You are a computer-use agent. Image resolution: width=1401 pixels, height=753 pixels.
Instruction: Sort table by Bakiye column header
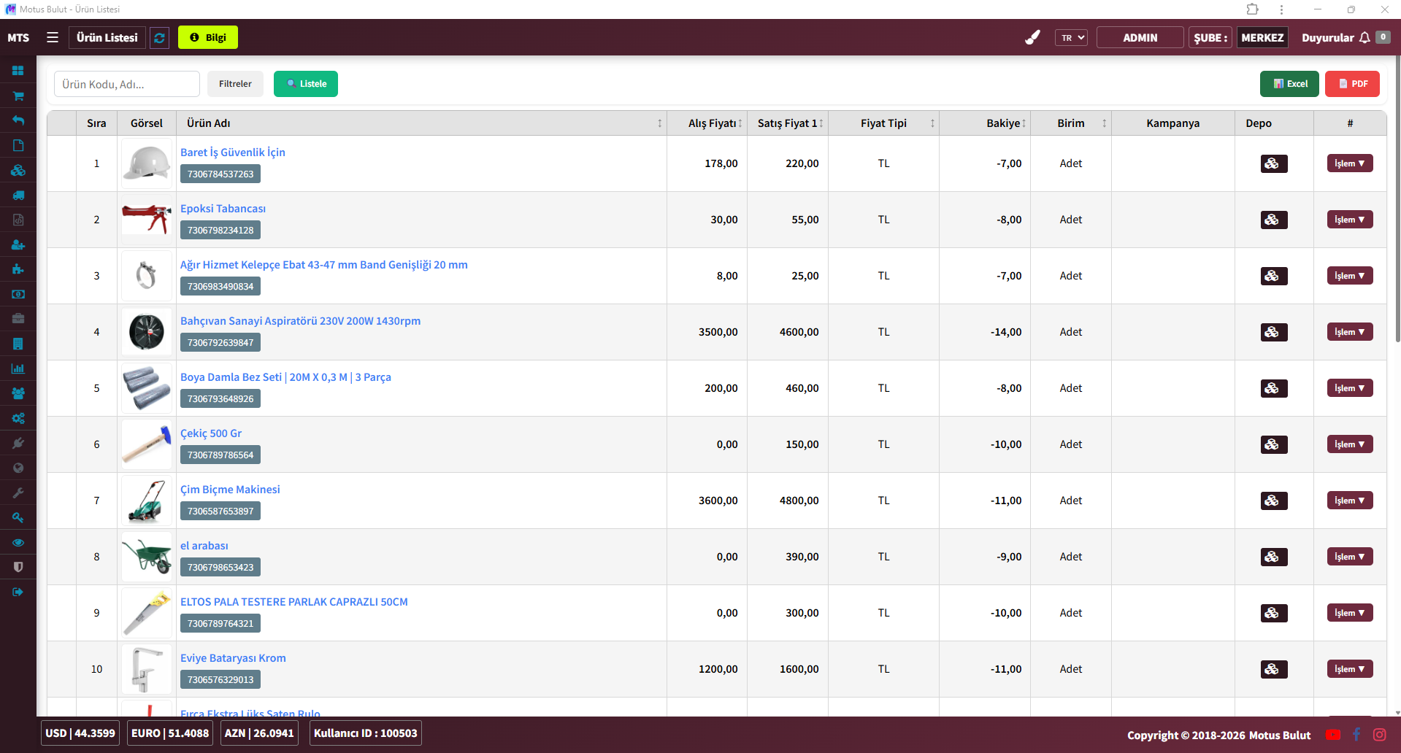tap(1004, 123)
